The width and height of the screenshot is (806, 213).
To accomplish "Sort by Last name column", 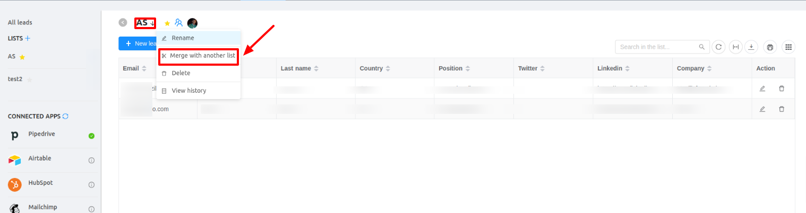I will [x=316, y=69].
